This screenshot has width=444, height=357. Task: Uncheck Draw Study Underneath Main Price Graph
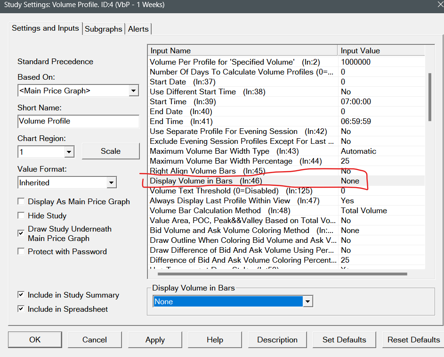click(x=21, y=233)
